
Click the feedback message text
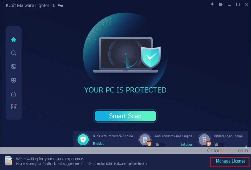pos(82,161)
